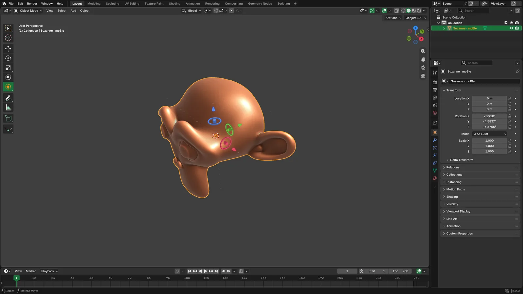Expand the Viewport Display panel

(480, 211)
